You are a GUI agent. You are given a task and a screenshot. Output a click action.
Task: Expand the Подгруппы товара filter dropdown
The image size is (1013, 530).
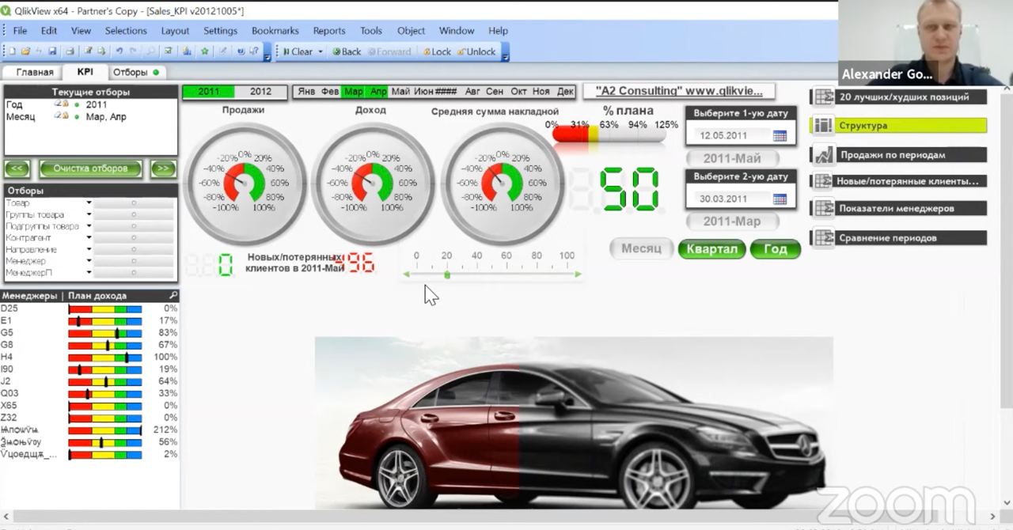pyautogui.click(x=89, y=226)
